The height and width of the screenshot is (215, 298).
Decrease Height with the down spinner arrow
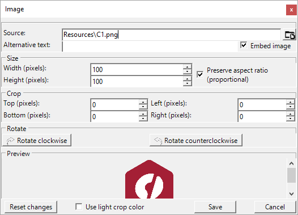coord(187,83)
